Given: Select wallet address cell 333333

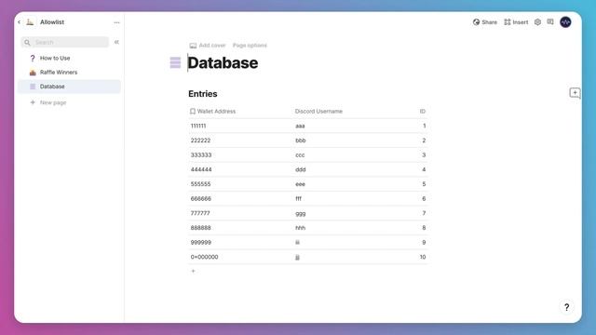Looking at the screenshot, I should coord(201,155).
